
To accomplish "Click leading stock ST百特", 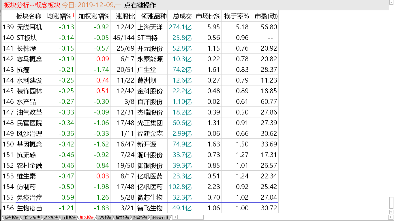I will (148, 38).
